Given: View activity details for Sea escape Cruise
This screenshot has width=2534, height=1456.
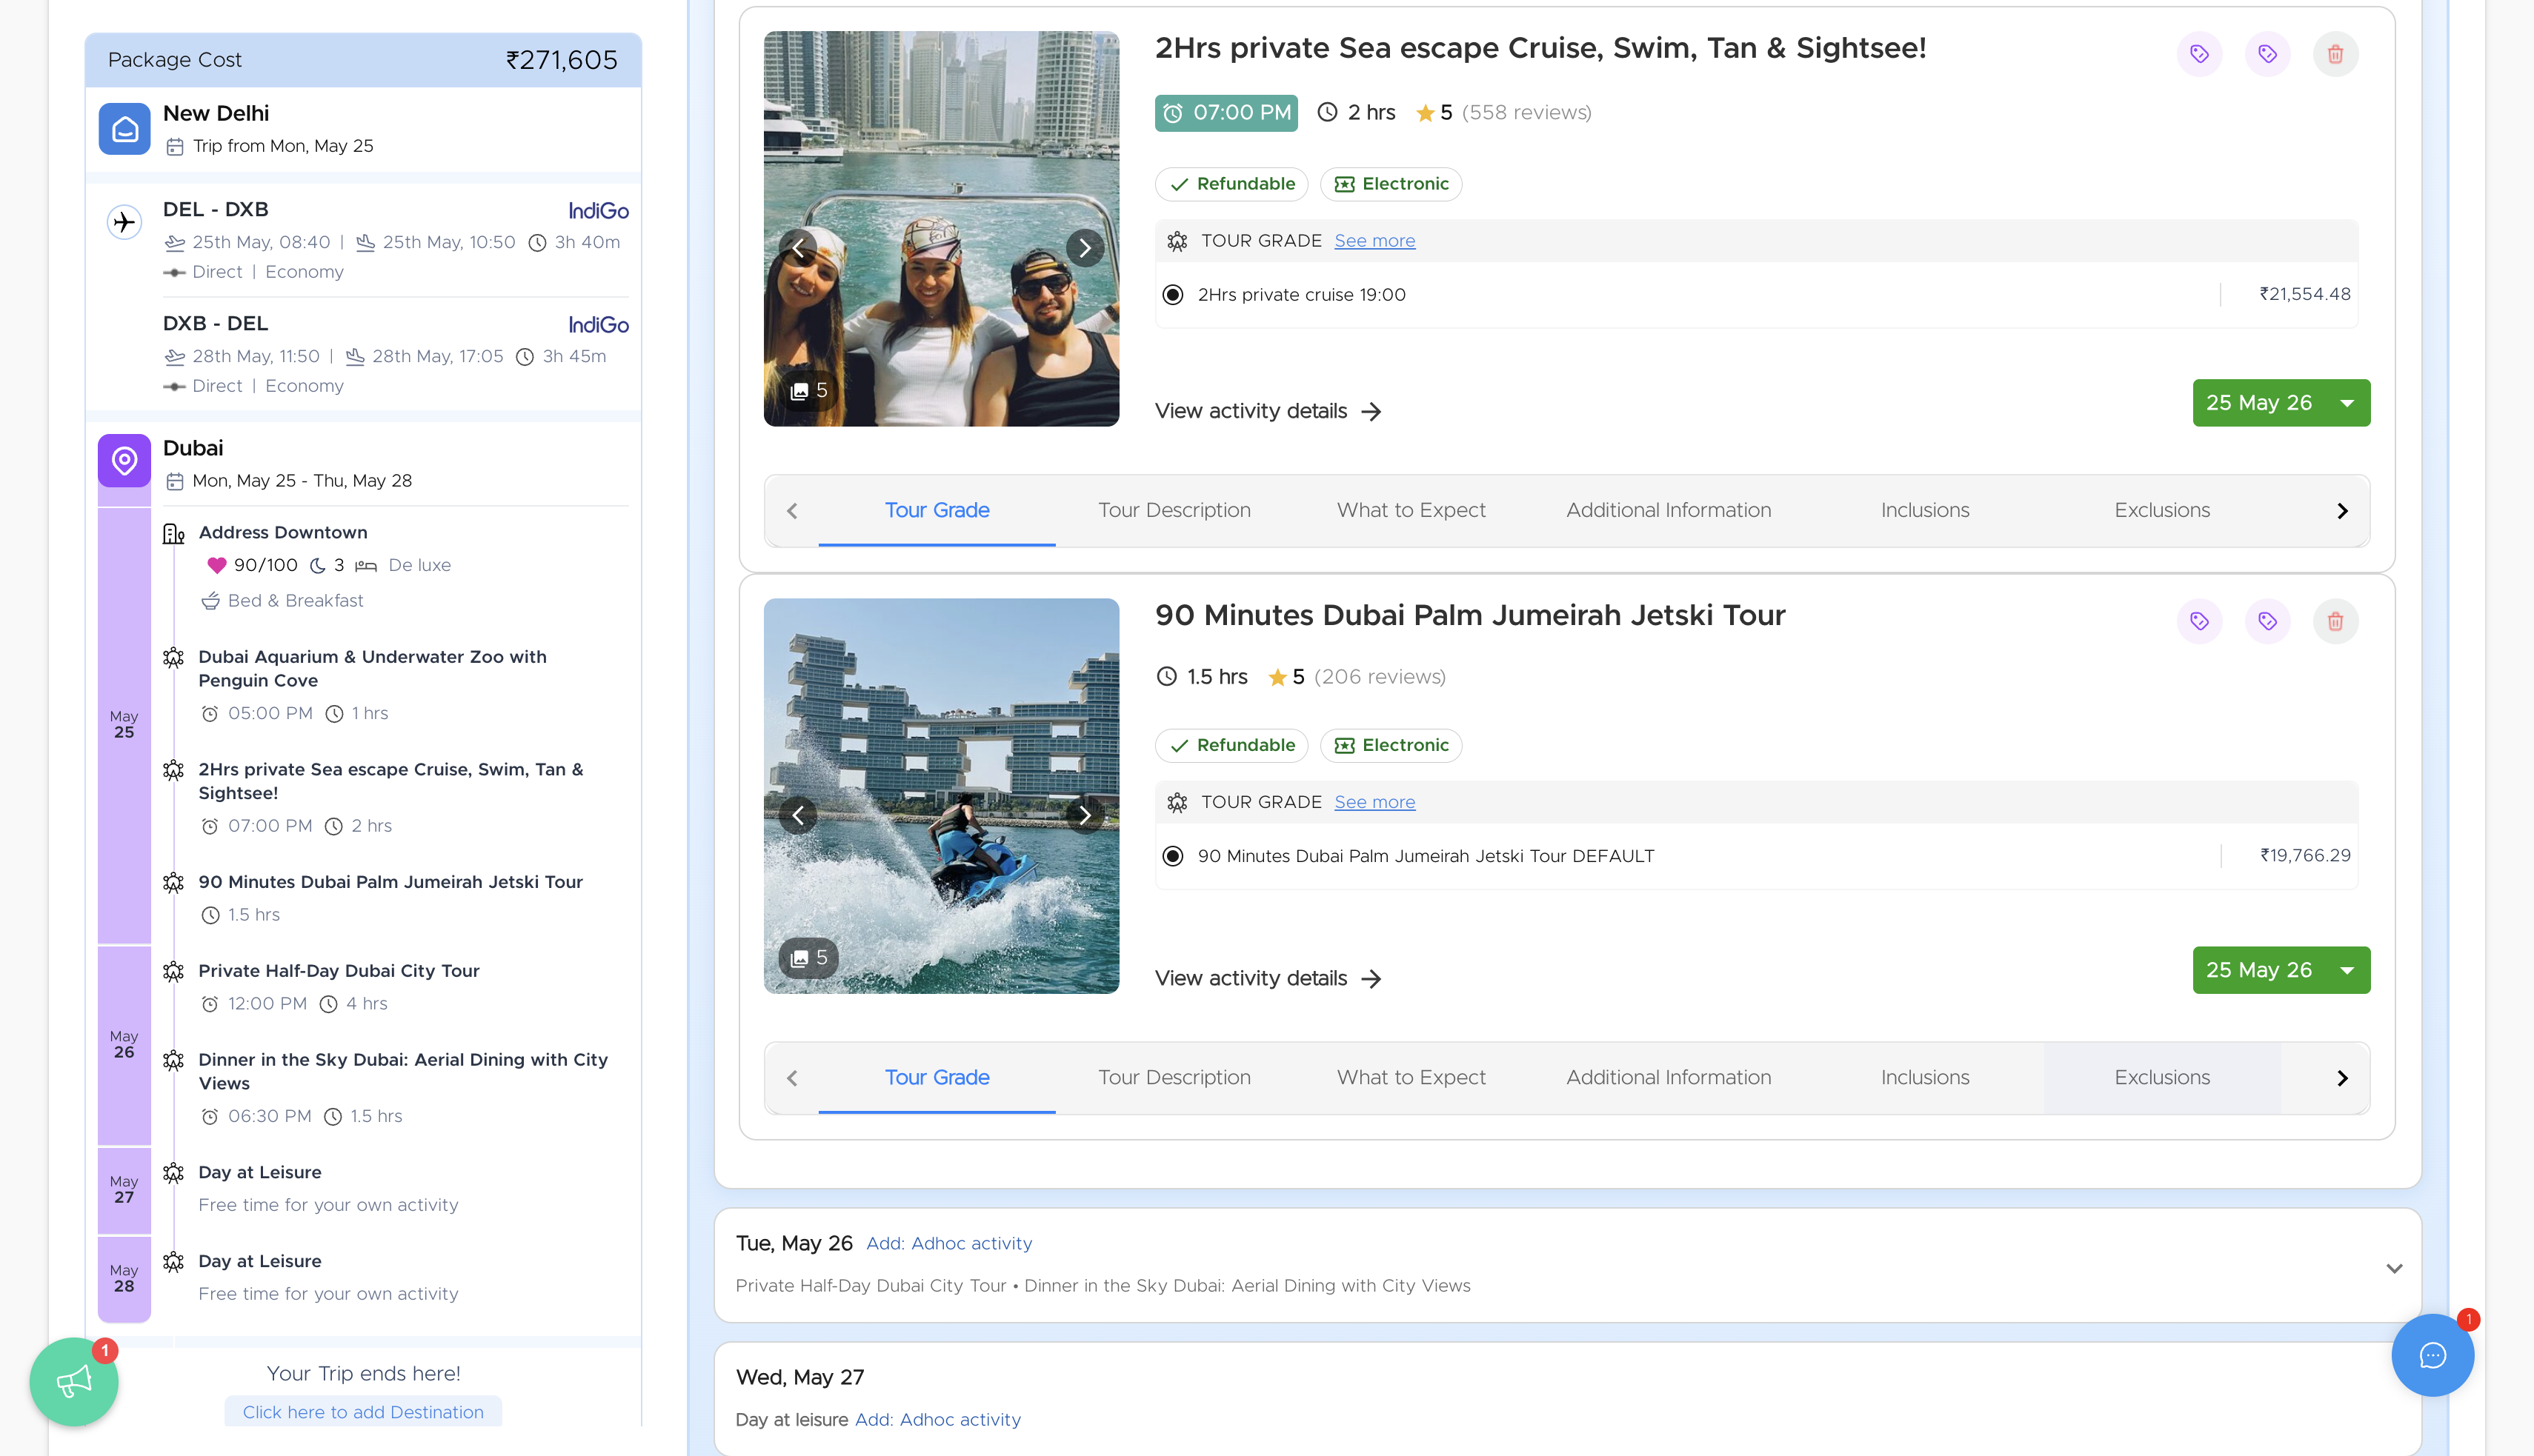Looking at the screenshot, I should 1268,411.
